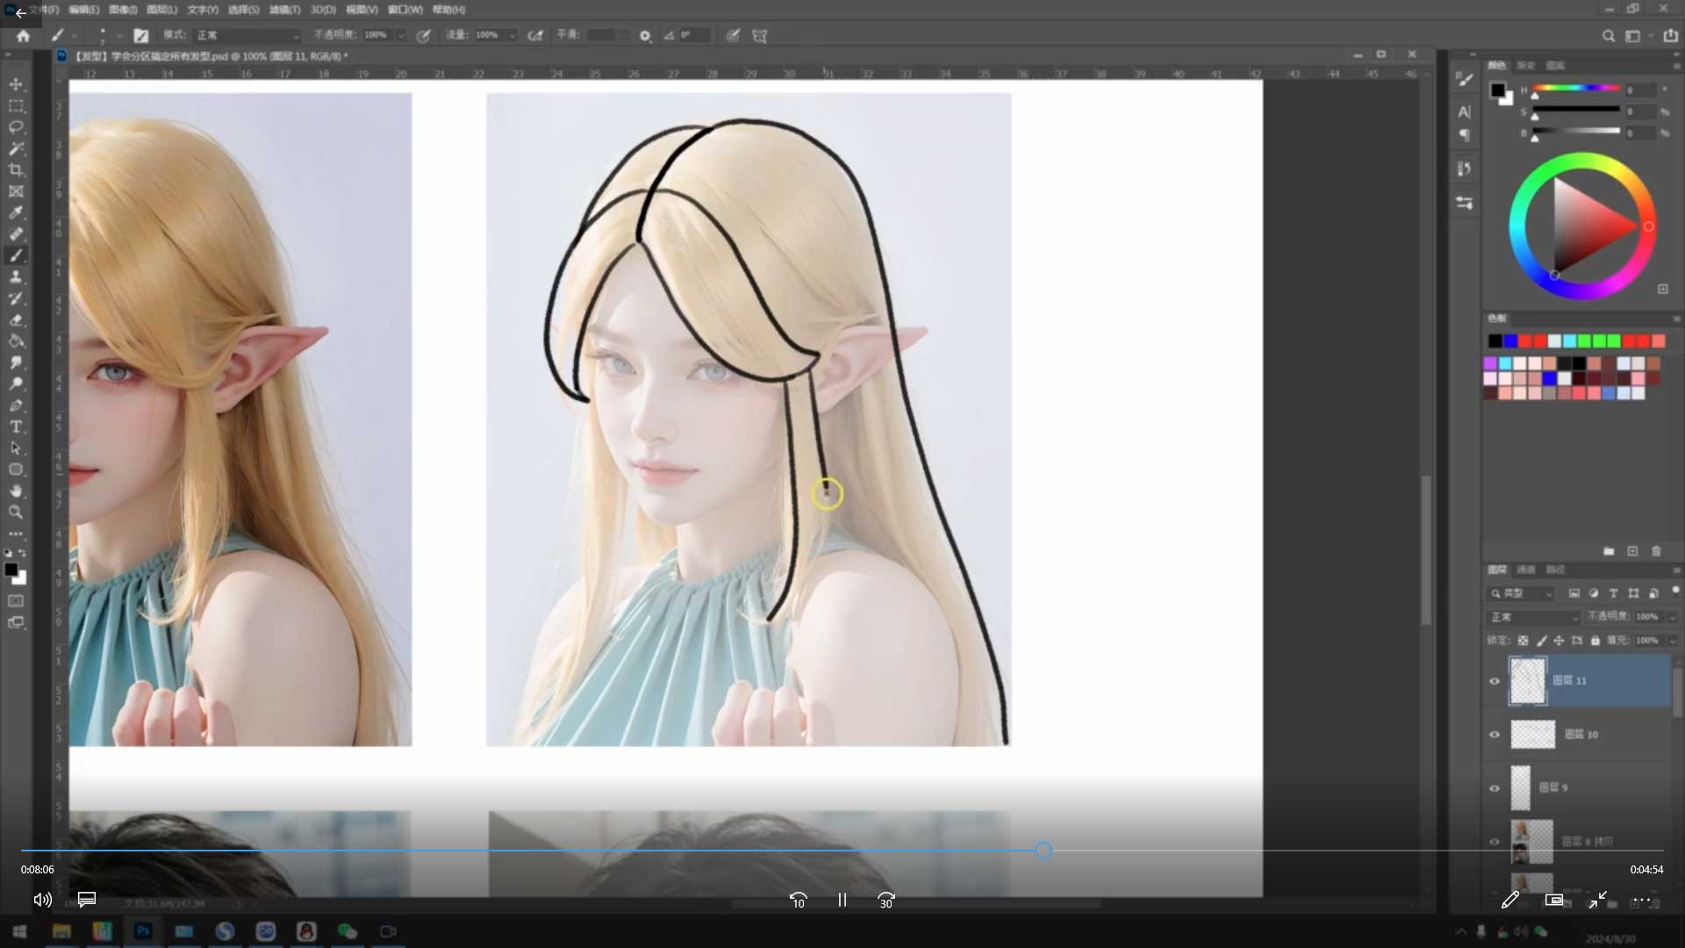Open the 滤镜(T) menu
This screenshot has width=1685, height=948.
(284, 10)
